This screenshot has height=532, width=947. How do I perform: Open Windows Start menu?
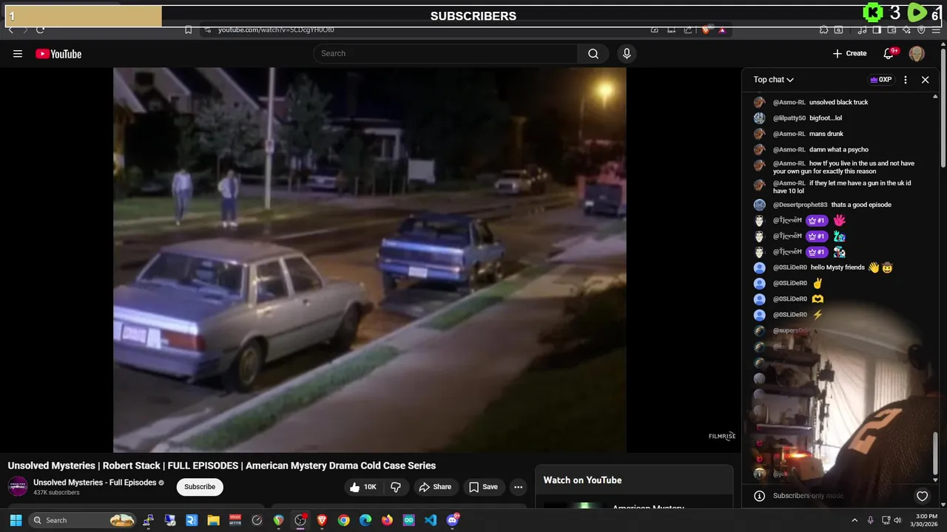point(16,520)
